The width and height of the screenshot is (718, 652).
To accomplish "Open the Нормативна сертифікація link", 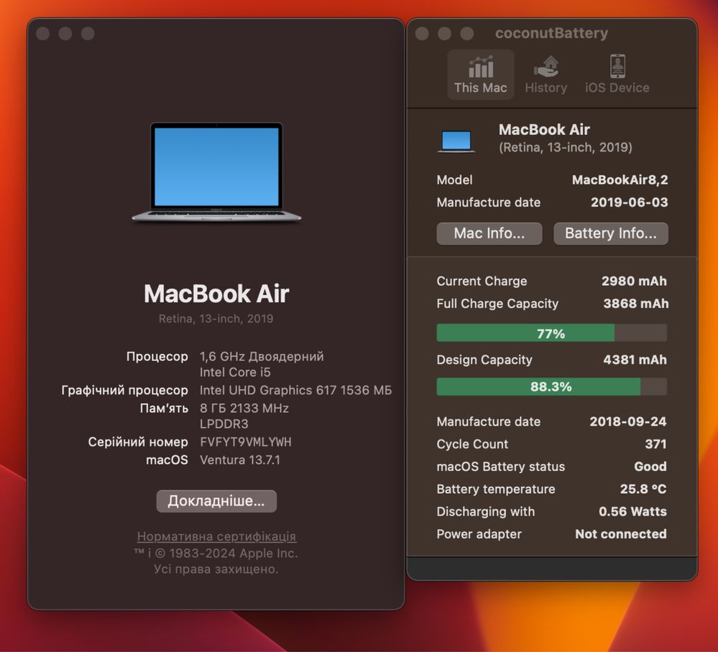I will coord(216,536).
